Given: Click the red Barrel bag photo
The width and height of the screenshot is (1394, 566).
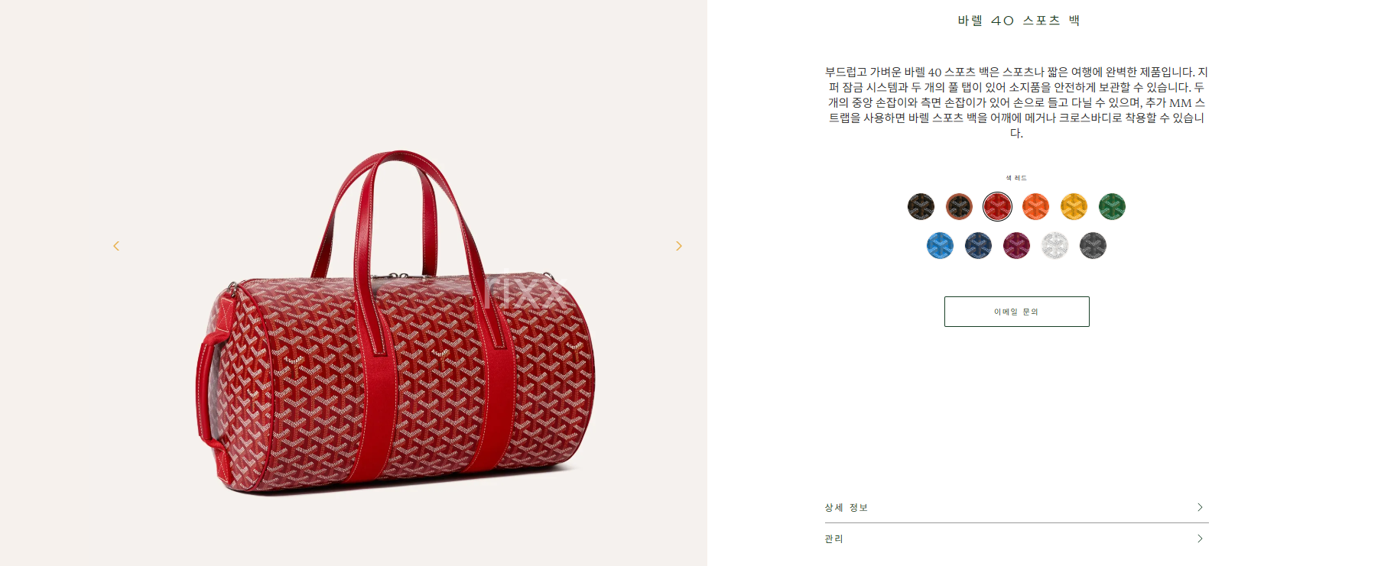Looking at the screenshot, I should (395, 322).
